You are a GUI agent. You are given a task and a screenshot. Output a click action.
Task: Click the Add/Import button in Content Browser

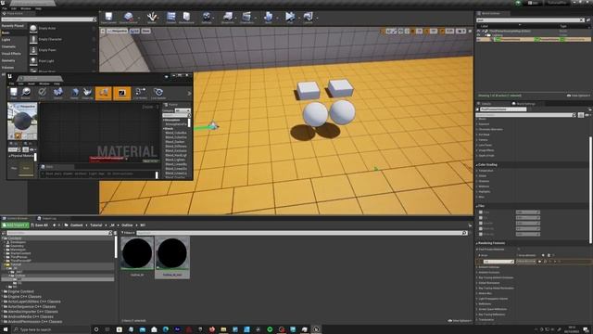pyautogui.click(x=16, y=225)
